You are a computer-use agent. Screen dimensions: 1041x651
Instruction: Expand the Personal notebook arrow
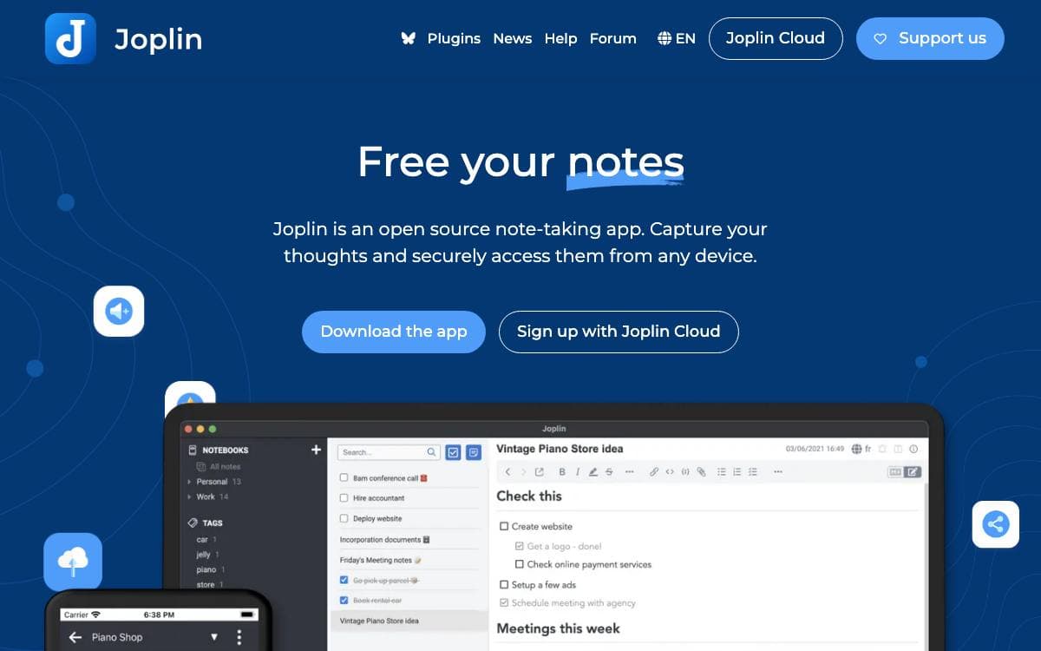189,482
